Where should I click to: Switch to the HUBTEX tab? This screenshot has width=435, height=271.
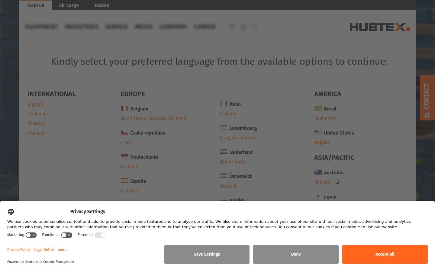[36, 5]
